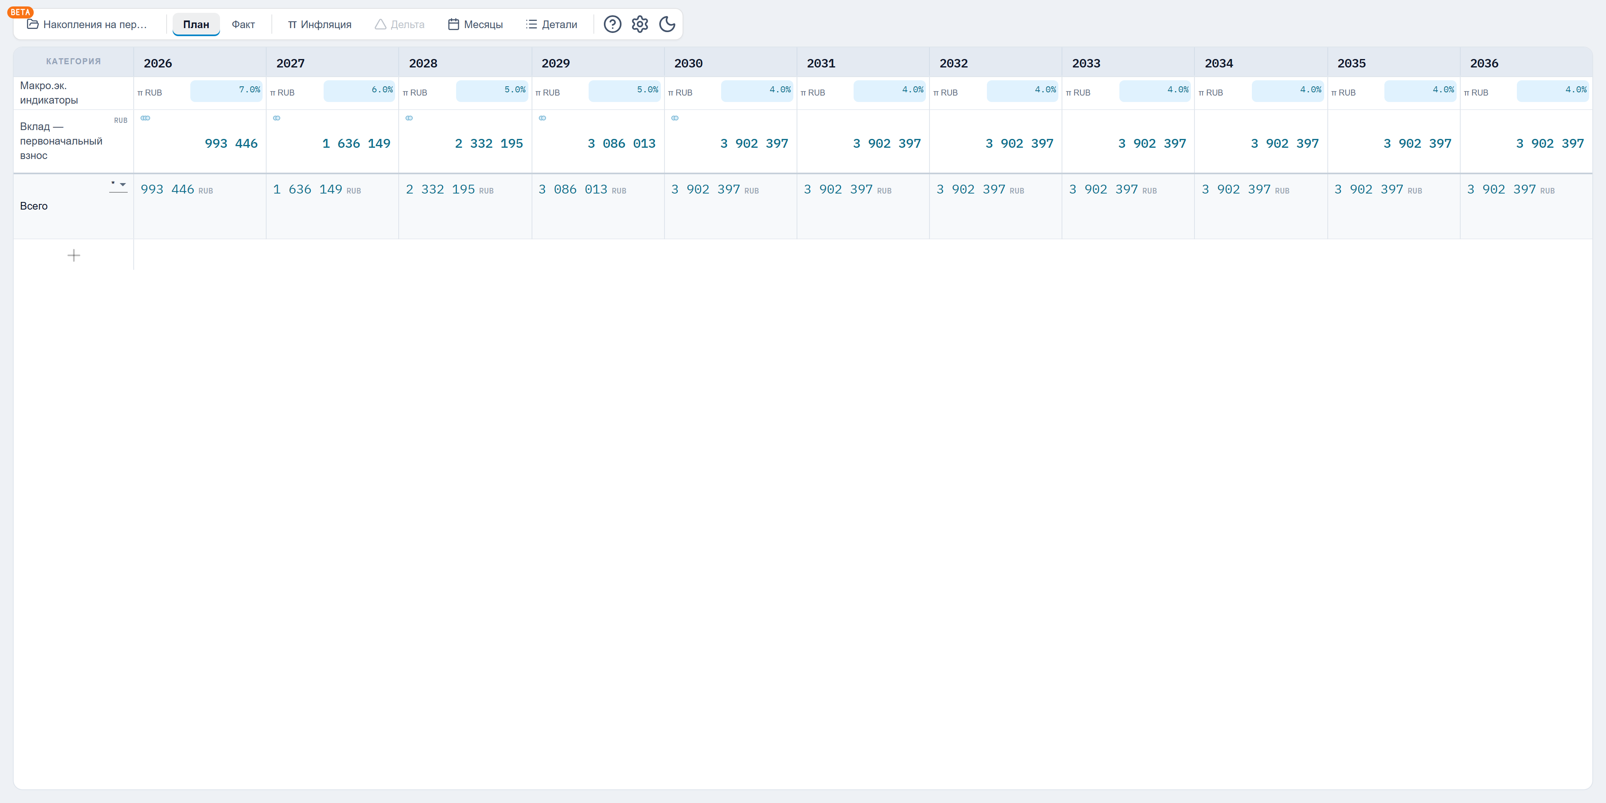Open the Всего row dropdown selector
The image size is (1606, 803).
[118, 185]
